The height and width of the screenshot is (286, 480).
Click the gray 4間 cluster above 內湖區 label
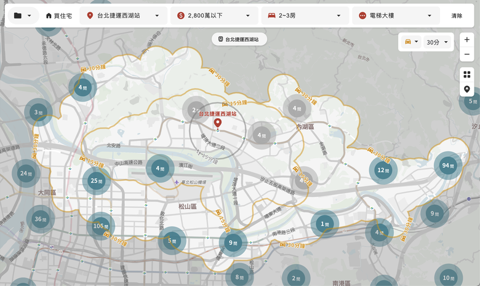297,108
